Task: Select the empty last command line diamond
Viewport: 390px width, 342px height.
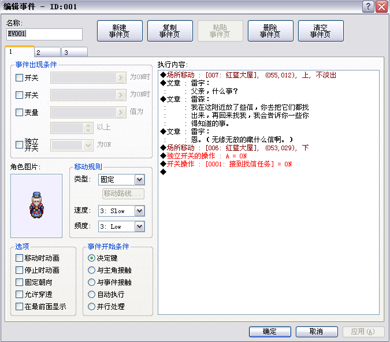Action: coord(163,172)
